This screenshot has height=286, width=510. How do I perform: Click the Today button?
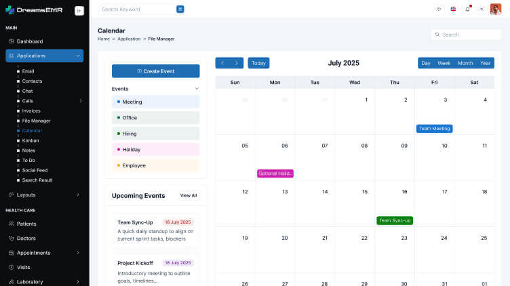258,63
